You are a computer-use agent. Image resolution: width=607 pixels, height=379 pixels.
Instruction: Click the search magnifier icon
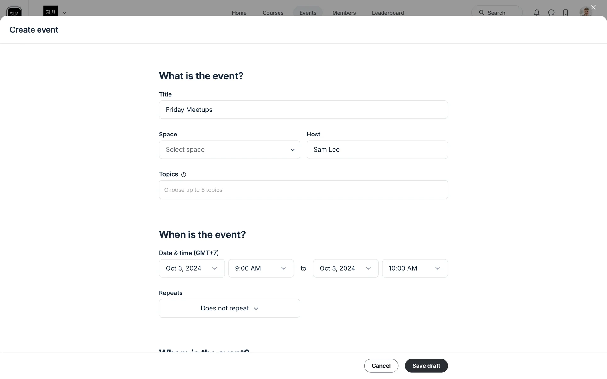coord(481,13)
